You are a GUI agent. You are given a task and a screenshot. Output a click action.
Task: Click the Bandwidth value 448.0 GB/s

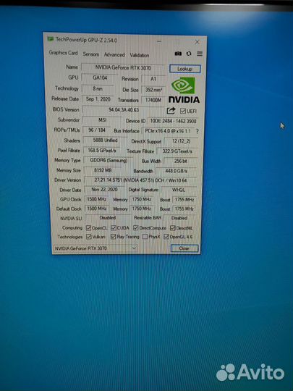coord(177,171)
